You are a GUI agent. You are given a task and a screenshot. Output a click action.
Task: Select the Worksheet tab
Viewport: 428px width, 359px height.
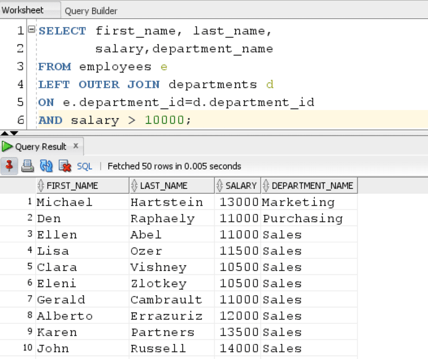23,10
